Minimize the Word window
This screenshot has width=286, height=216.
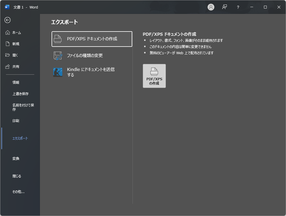click(x=252, y=7)
